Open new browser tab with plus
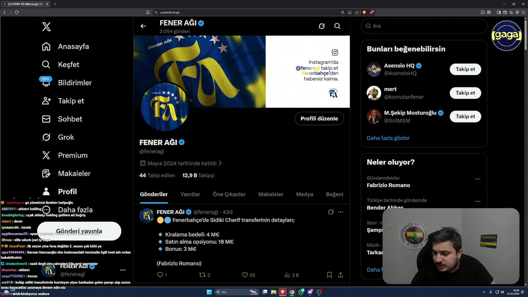 (55, 4)
